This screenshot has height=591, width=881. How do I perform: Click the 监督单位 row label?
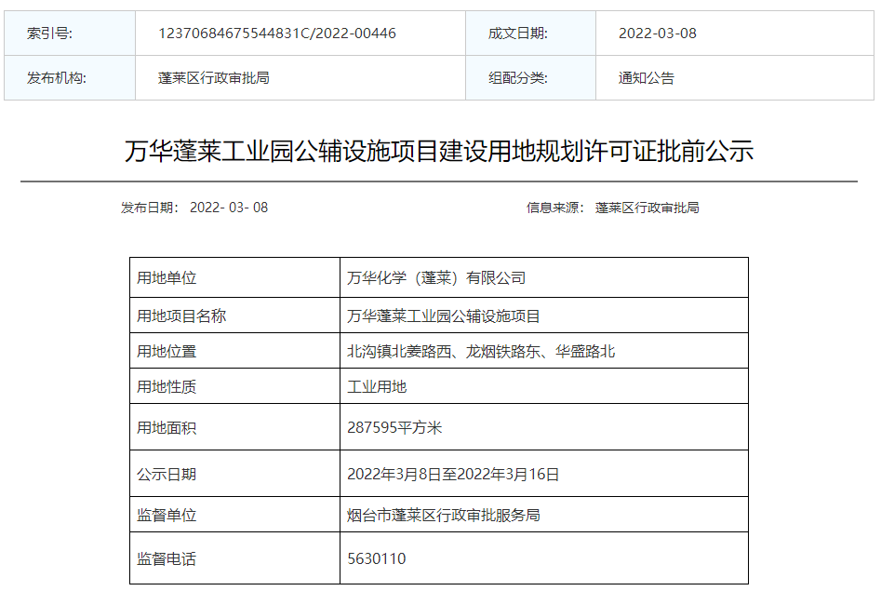pyautogui.click(x=167, y=515)
